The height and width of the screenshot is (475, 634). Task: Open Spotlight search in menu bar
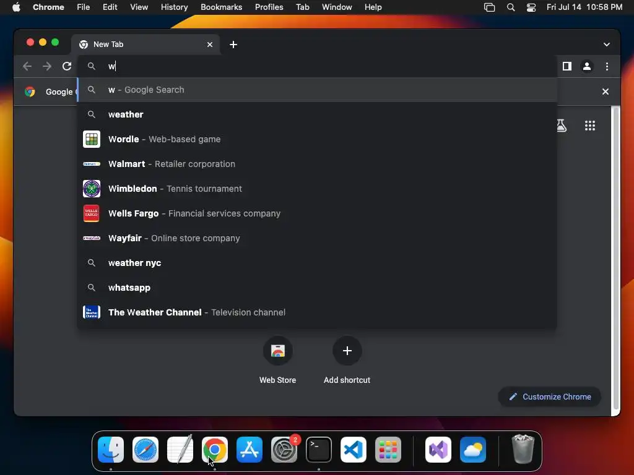click(x=511, y=7)
